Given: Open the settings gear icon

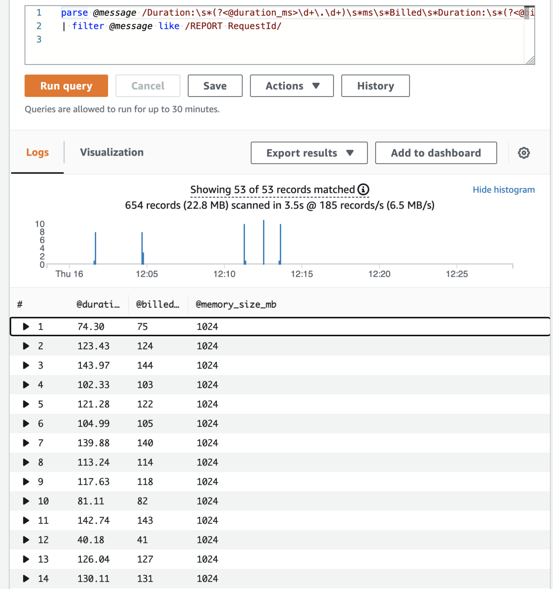Looking at the screenshot, I should (523, 153).
